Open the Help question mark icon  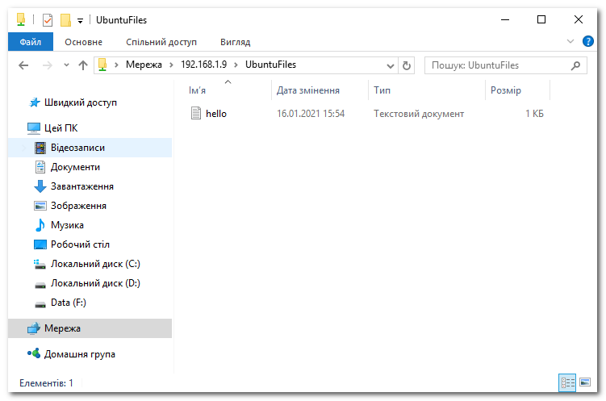pos(591,41)
